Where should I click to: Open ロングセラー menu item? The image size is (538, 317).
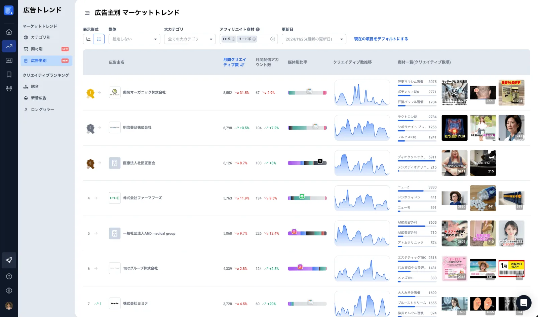pyautogui.click(x=42, y=109)
